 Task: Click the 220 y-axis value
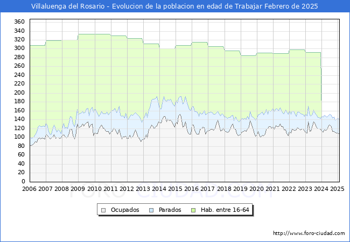(19, 84)
